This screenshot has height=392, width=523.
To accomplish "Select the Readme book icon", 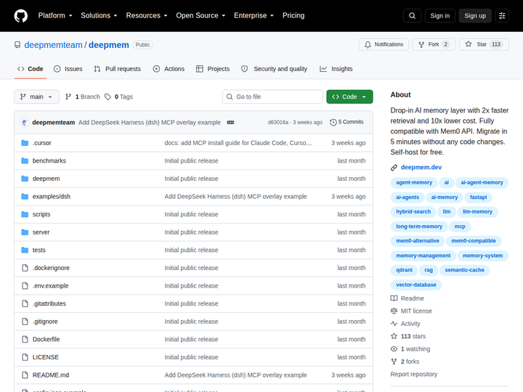I will (x=394, y=298).
